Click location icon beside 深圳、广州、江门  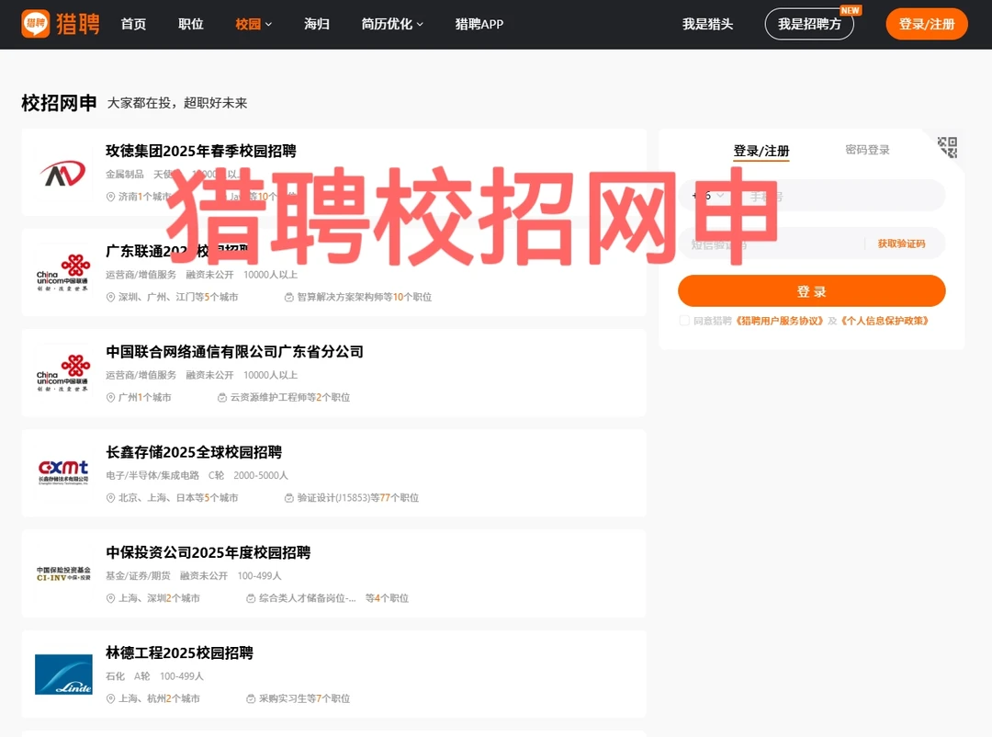[x=110, y=297]
